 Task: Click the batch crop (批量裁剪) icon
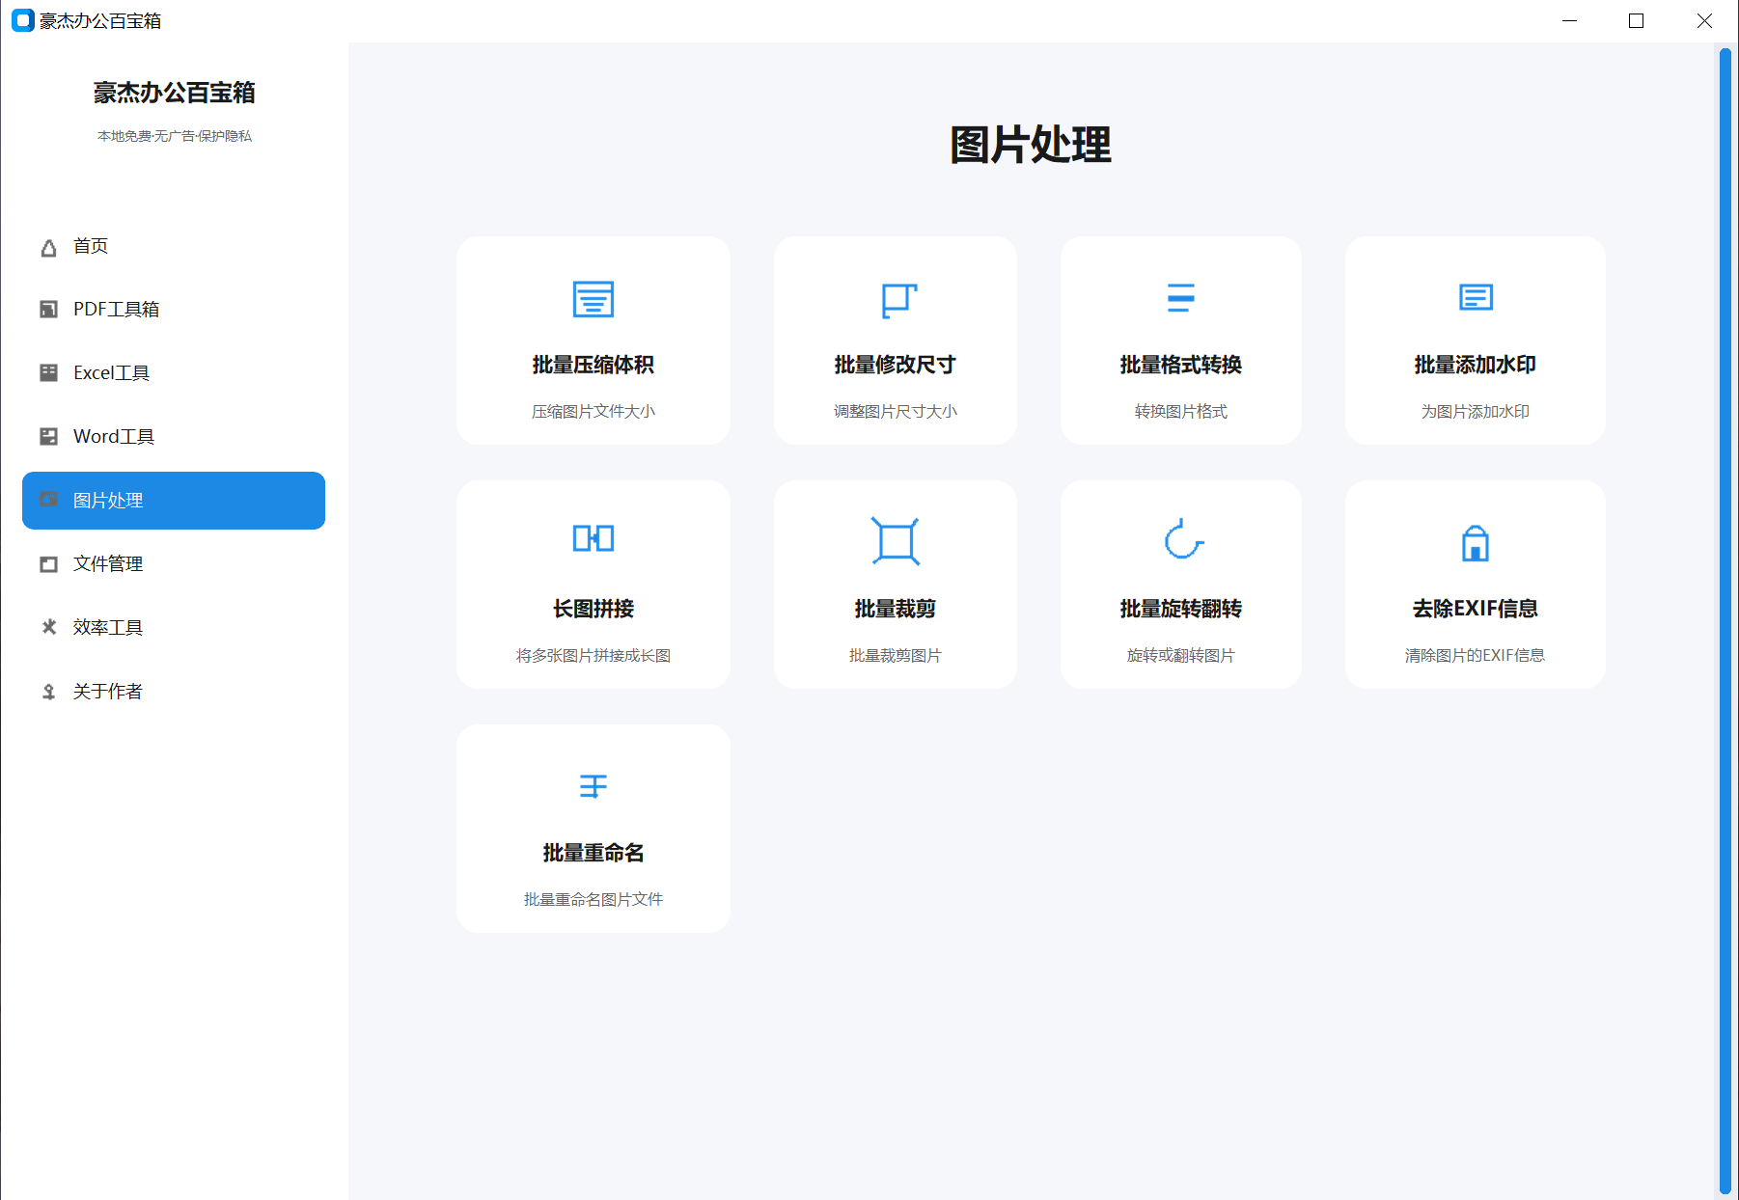(896, 540)
